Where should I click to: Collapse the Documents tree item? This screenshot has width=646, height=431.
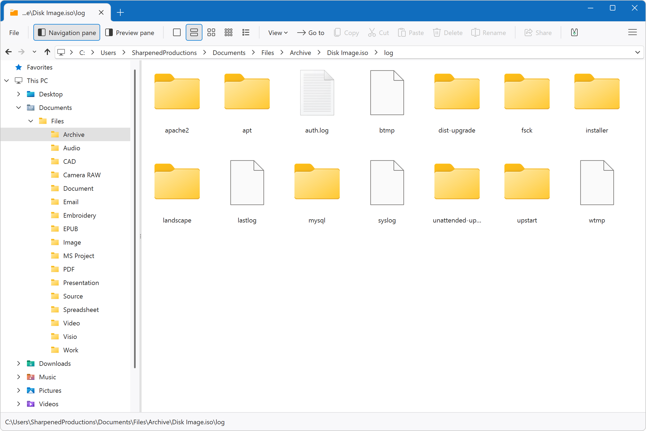click(x=18, y=107)
